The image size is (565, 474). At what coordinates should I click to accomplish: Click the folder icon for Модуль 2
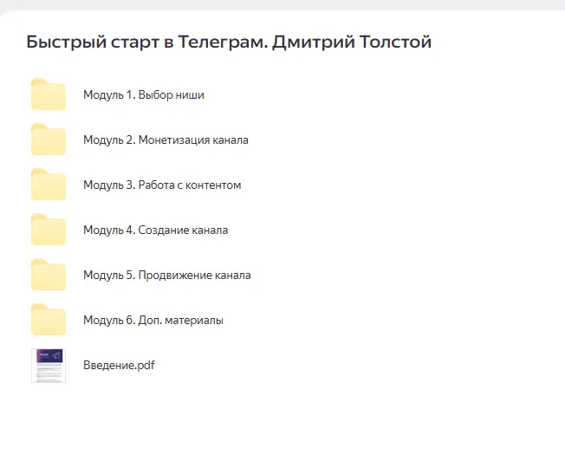(49, 140)
